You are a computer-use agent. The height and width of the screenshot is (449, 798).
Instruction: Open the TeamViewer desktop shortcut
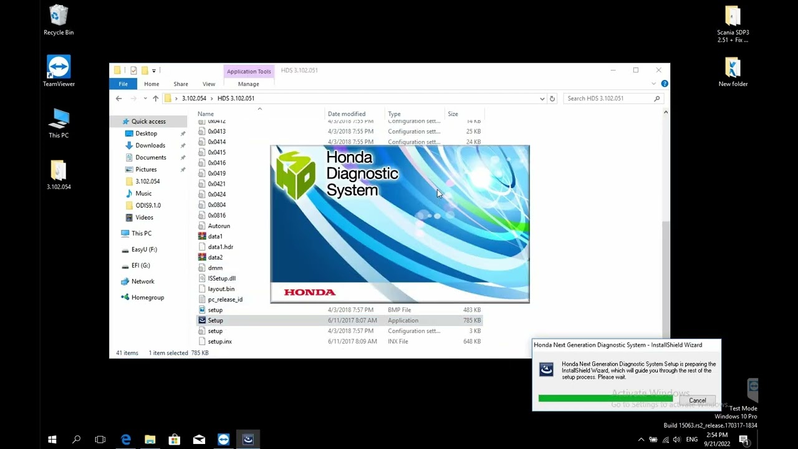(x=59, y=71)
